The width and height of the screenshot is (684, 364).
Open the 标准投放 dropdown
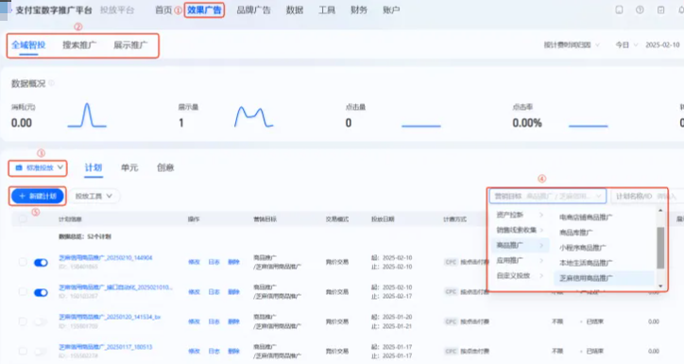pos(38,167)
